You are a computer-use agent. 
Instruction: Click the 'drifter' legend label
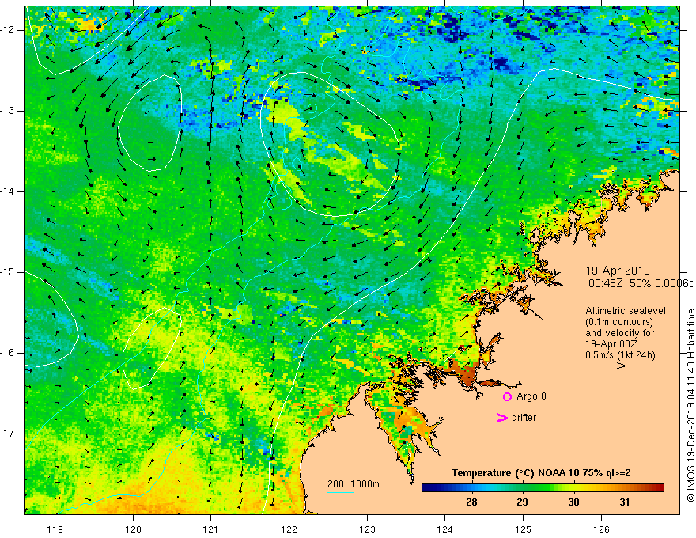coord(524,418)
